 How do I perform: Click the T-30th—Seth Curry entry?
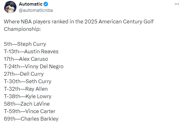[28, 81]
